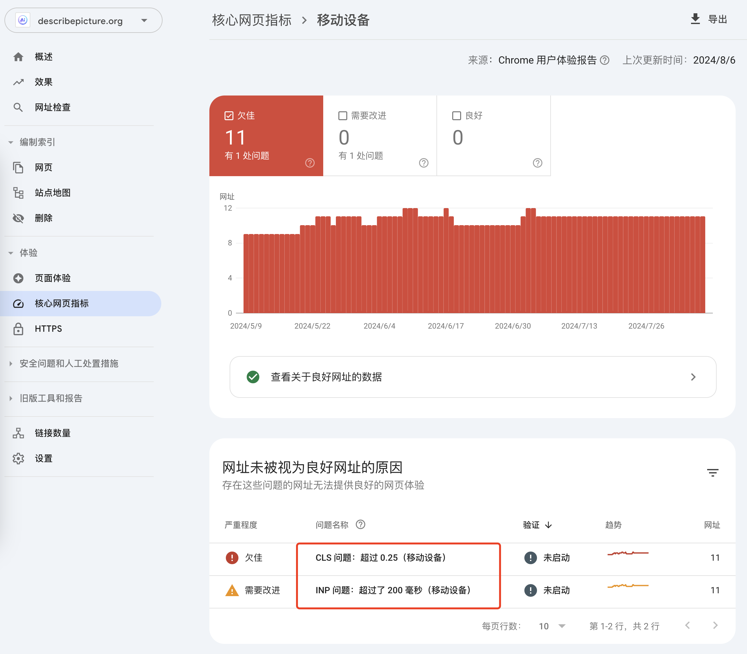Image resolution: width=747 pixels, height=654 pixels.
Task: Click the 设置 gear icon
Action: [x=18, y=458]
